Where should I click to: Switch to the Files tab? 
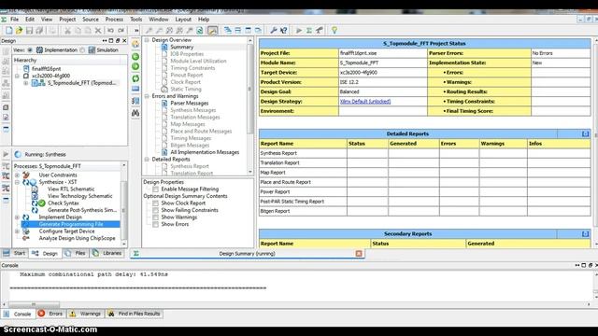(x=76, y=253)
